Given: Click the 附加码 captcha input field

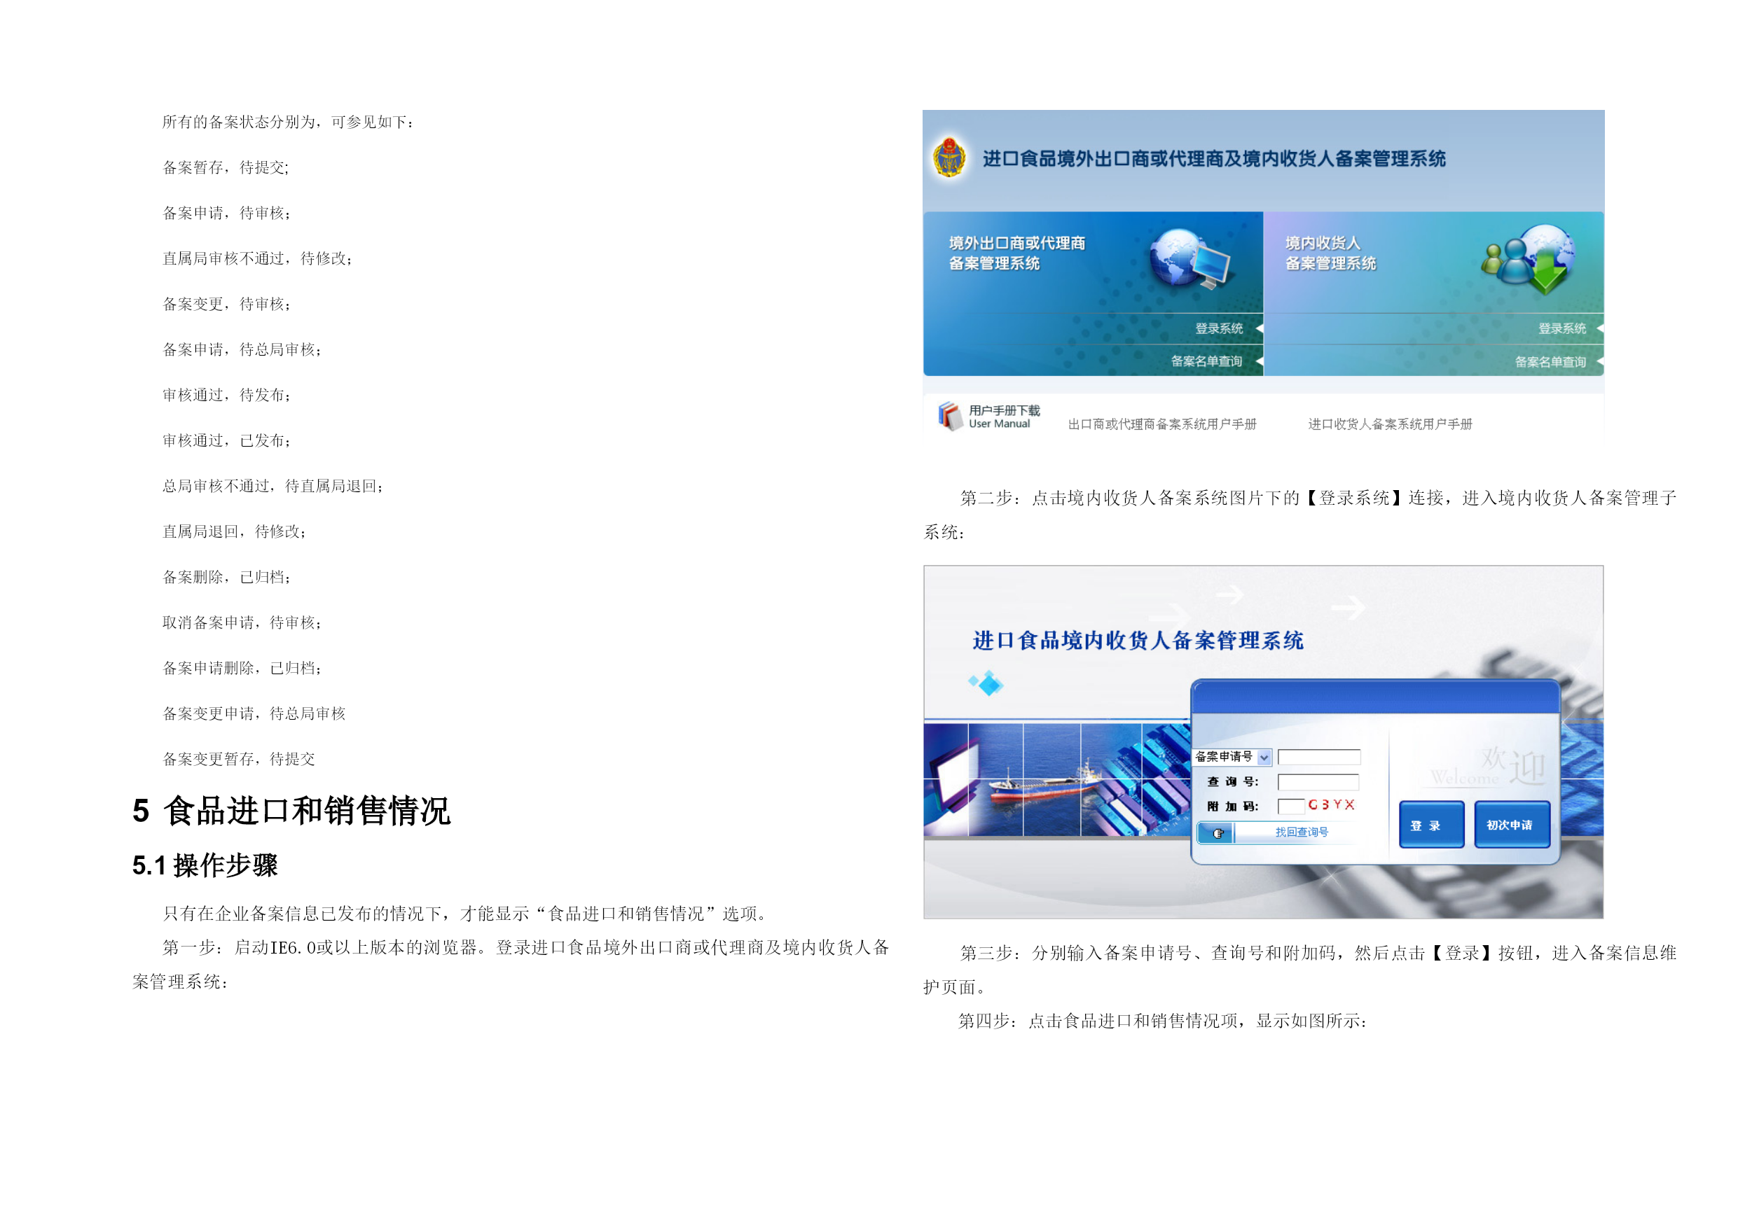Looking at the screenshot, I should click(x=1290, y=807).
